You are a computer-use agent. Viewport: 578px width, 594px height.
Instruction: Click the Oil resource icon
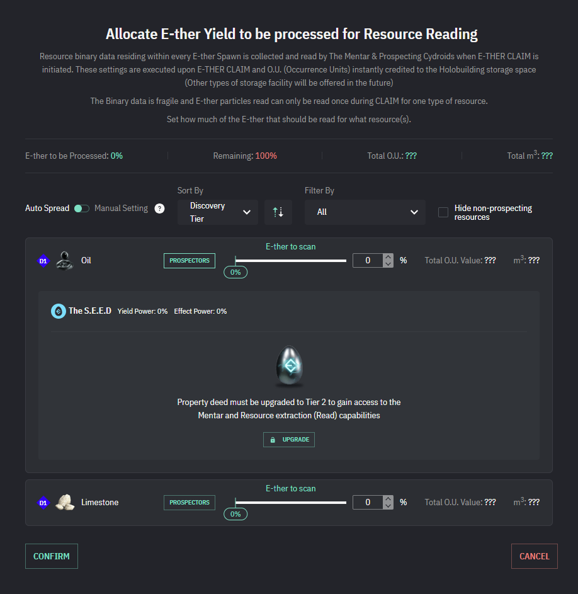(x=64, y=260)
